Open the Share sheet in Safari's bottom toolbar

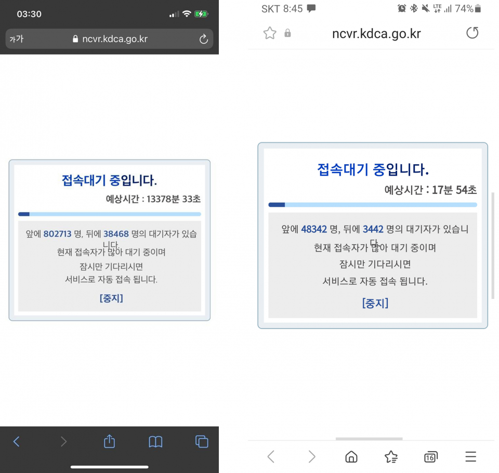click(x=109, y=441)
